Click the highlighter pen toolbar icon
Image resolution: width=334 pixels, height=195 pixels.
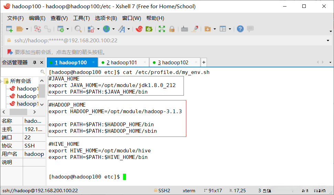(195, 29)
